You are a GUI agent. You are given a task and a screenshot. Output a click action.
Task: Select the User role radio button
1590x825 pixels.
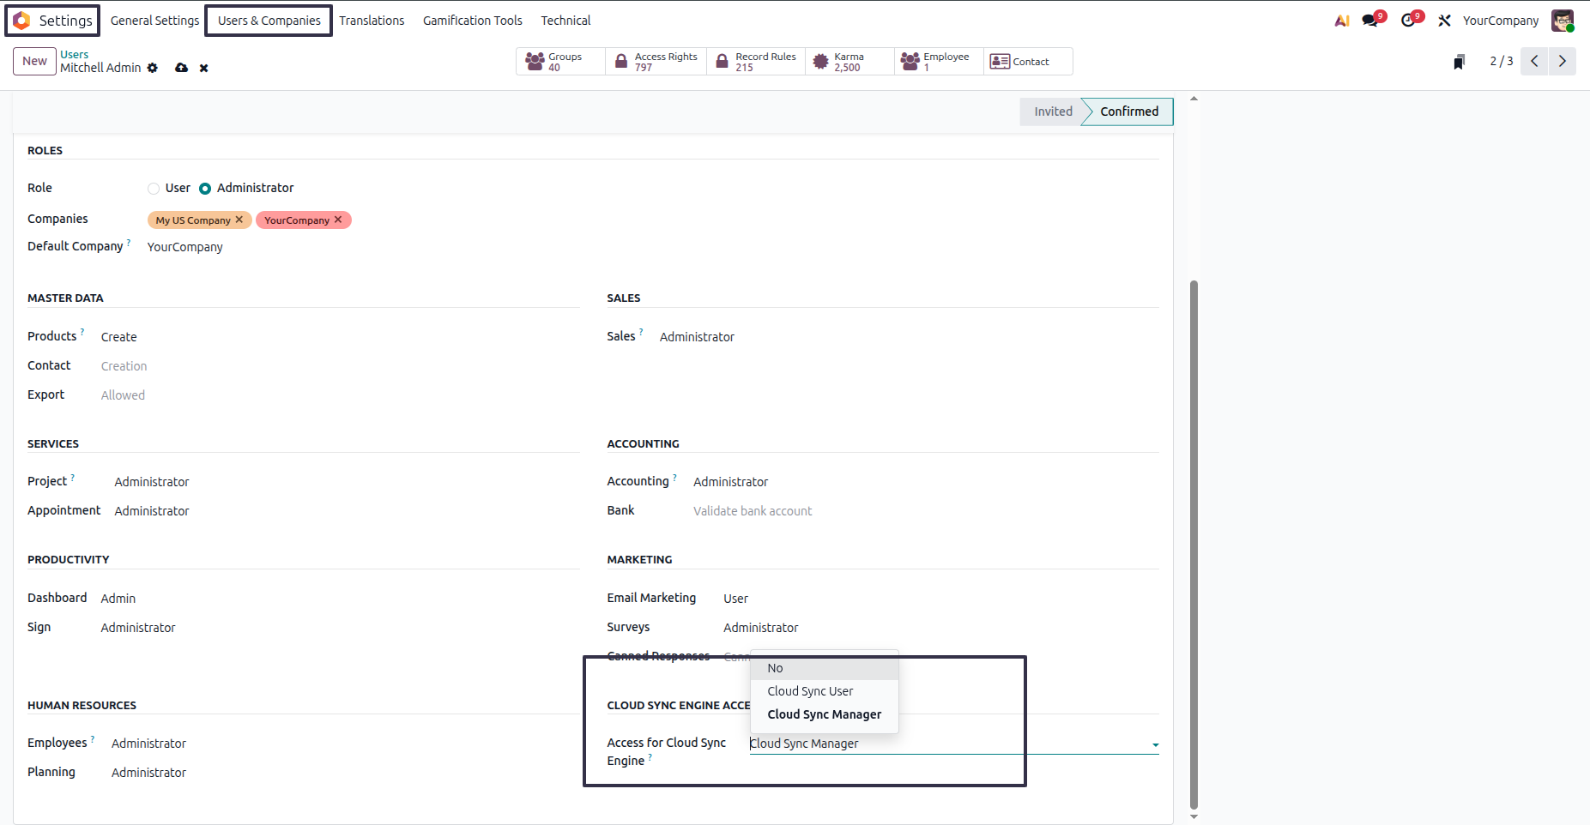pos(154,189)
